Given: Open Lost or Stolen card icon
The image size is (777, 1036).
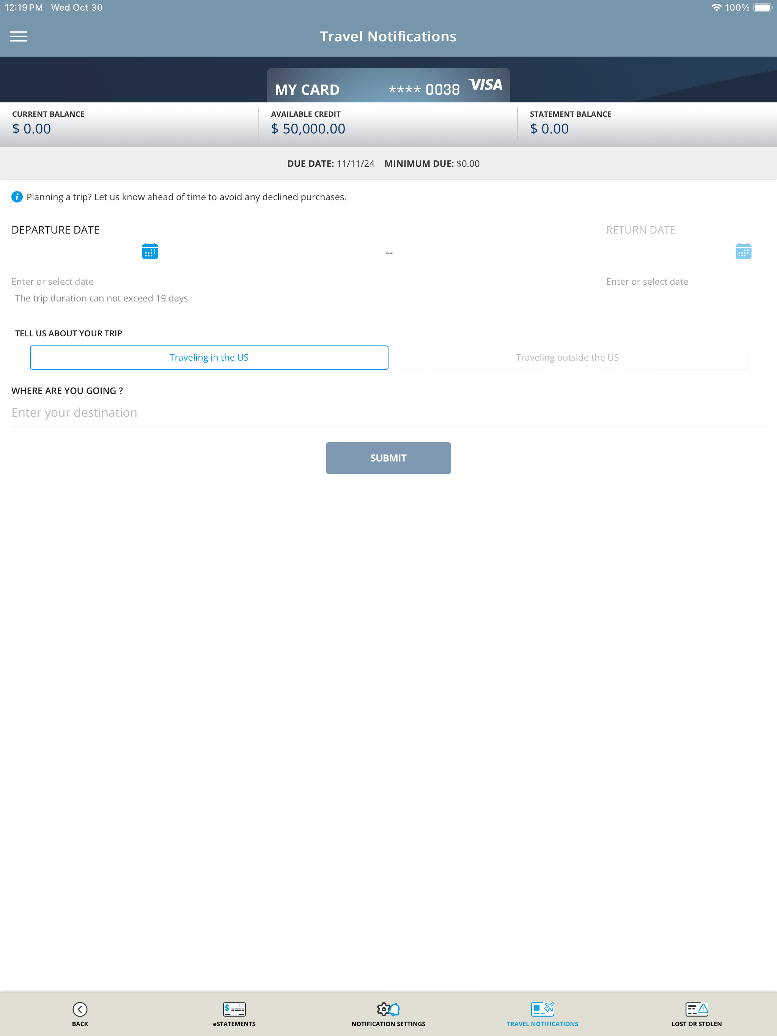Looking at the screenshot, I should [697, 1009].
